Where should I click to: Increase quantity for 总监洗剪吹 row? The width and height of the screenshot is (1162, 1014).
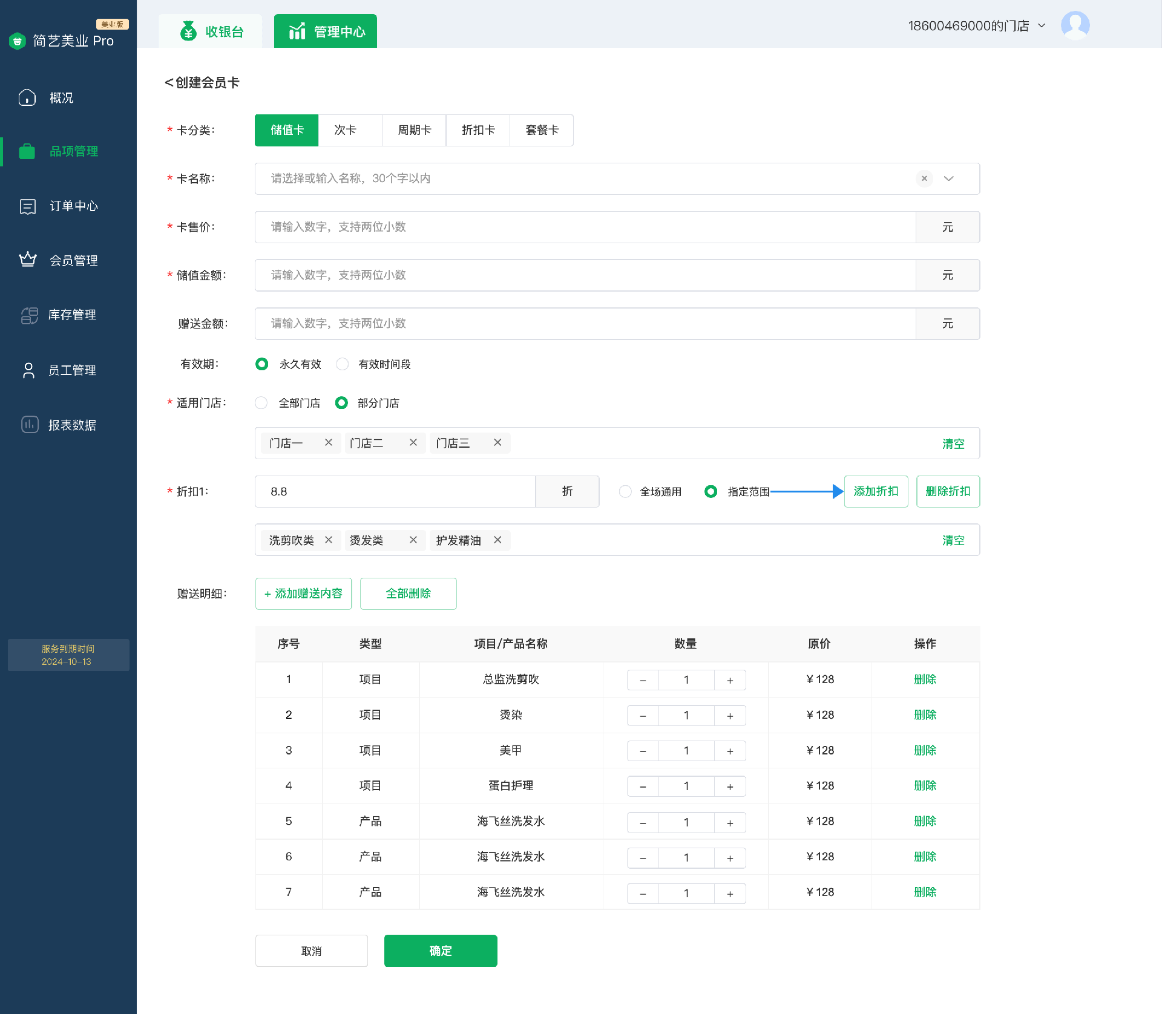(730, 680)
